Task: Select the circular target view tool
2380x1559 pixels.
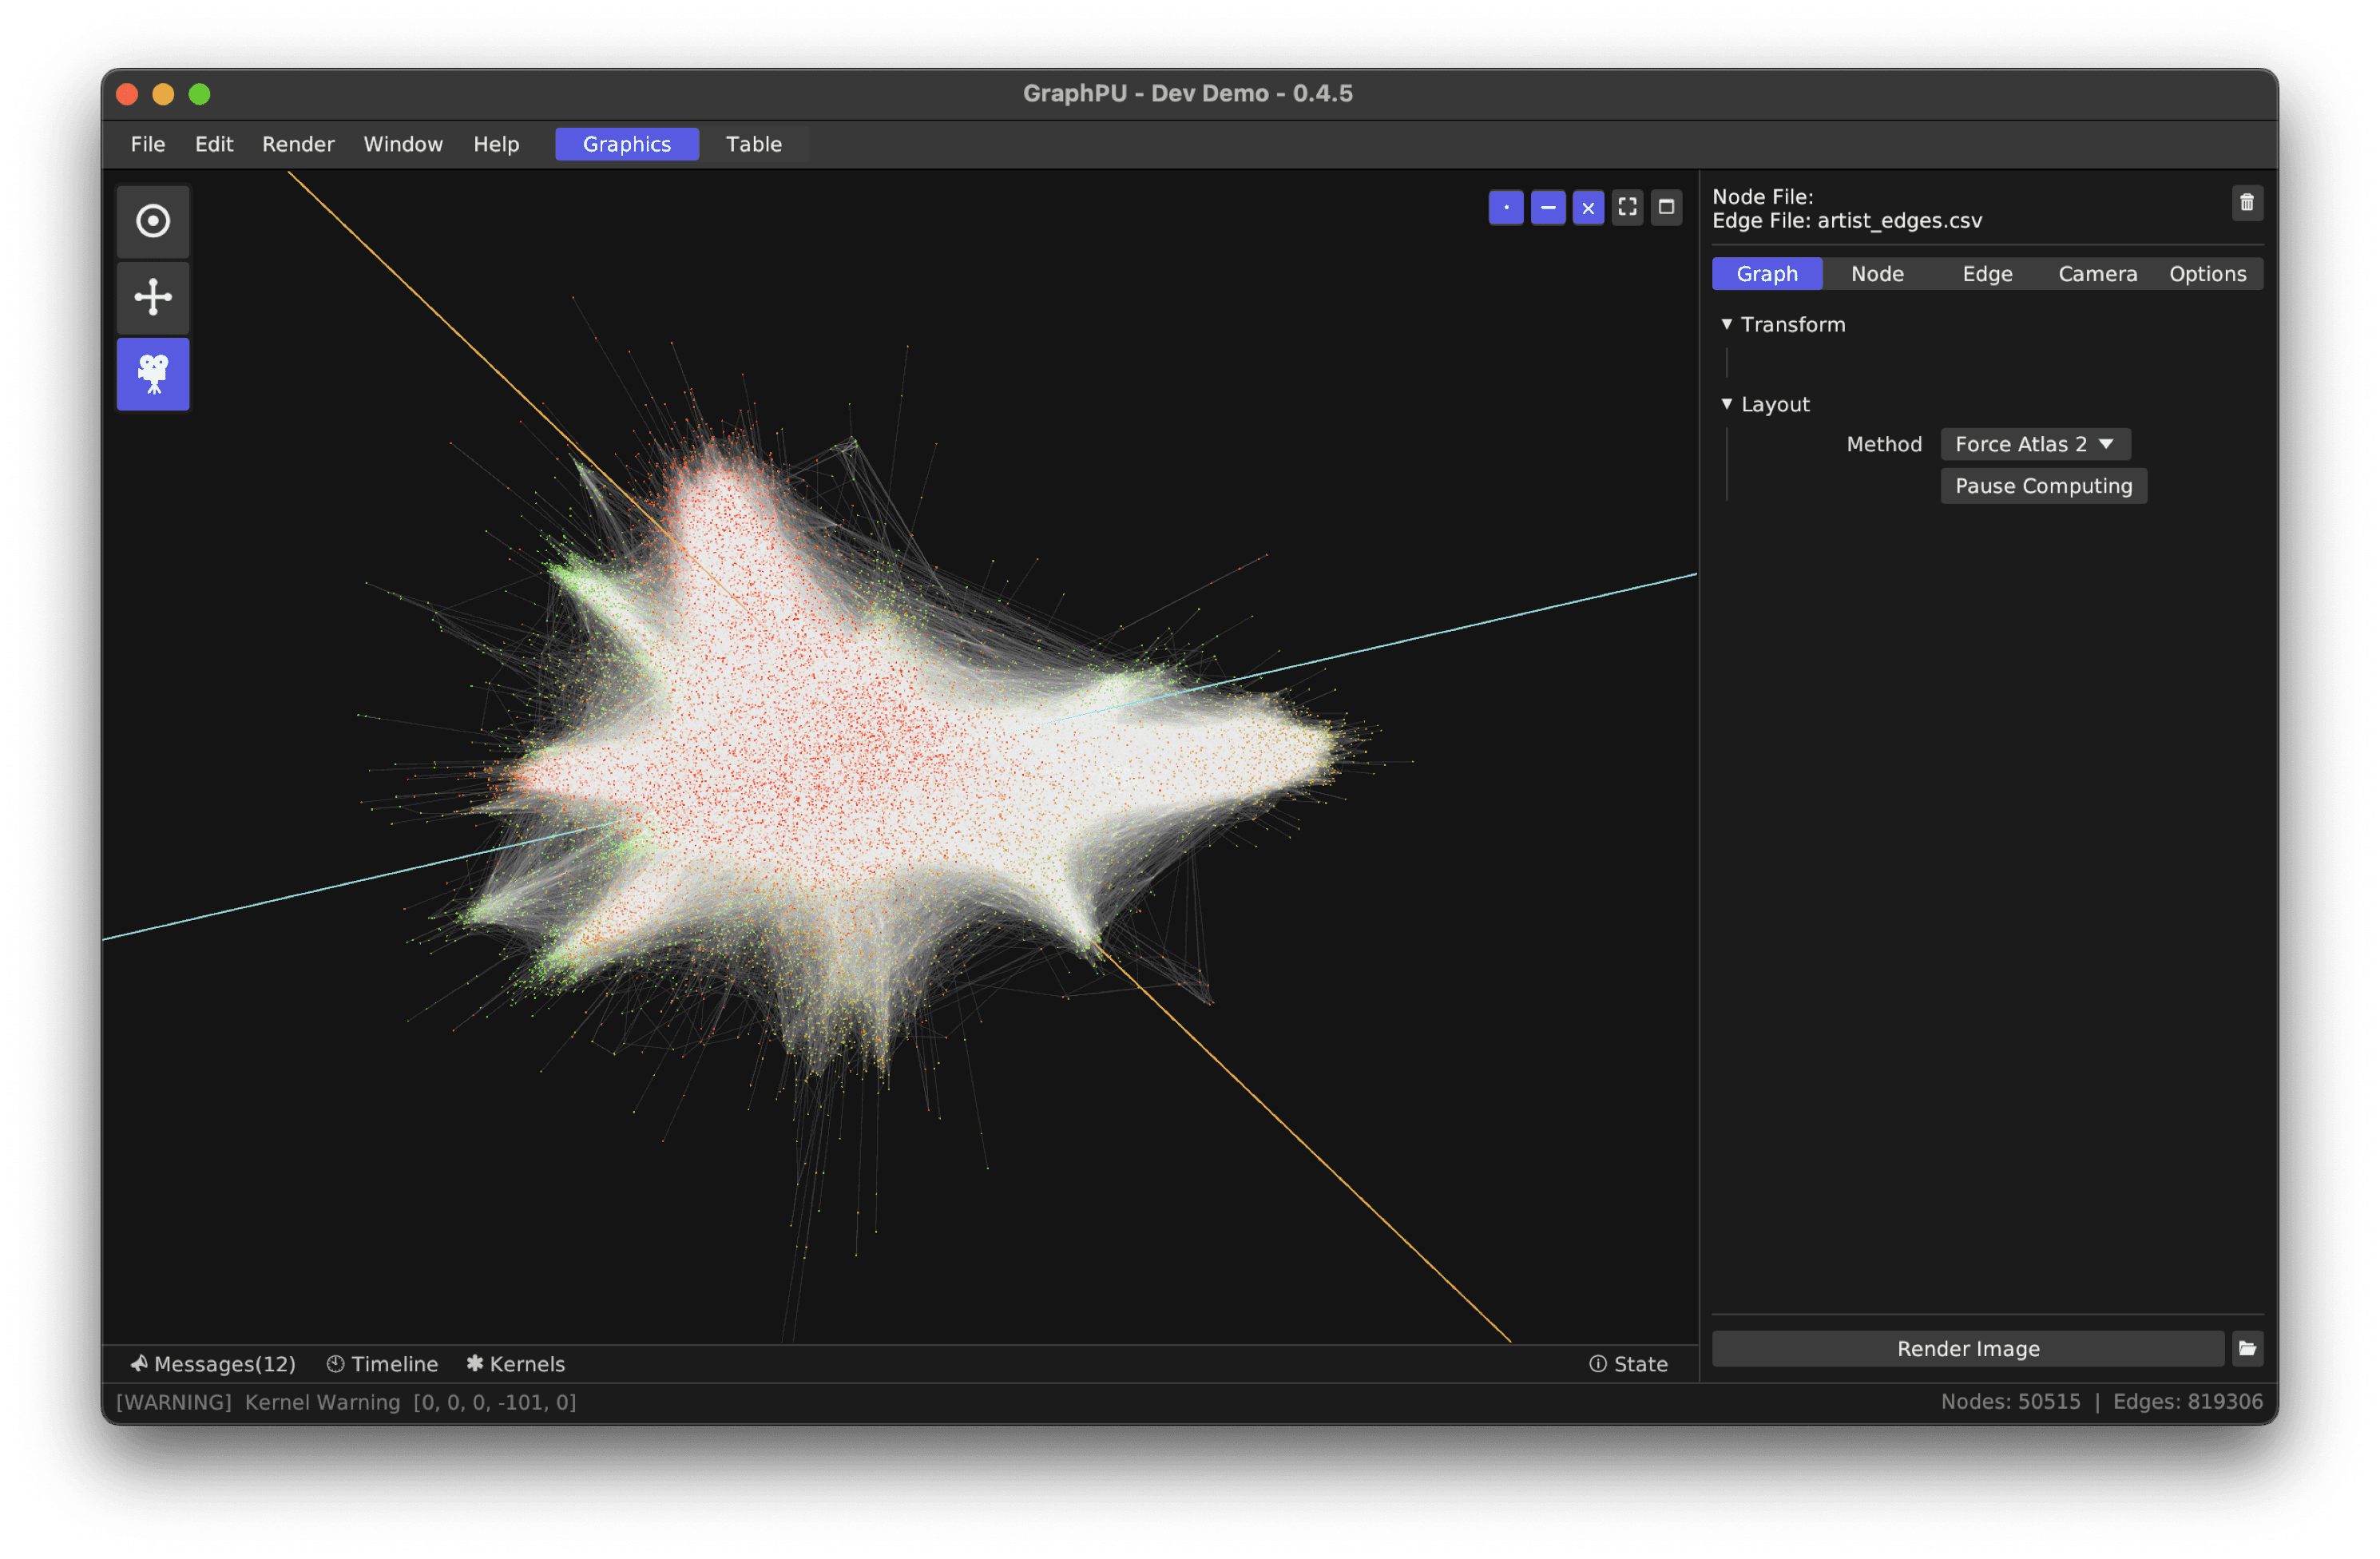Action: 153,221
